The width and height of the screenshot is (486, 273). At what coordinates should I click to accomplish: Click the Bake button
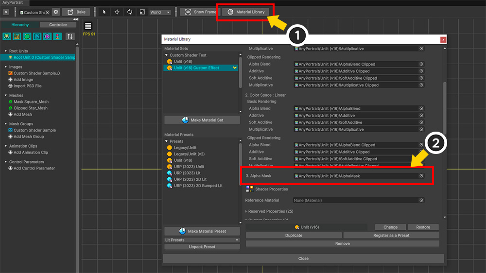pos(76,12)
